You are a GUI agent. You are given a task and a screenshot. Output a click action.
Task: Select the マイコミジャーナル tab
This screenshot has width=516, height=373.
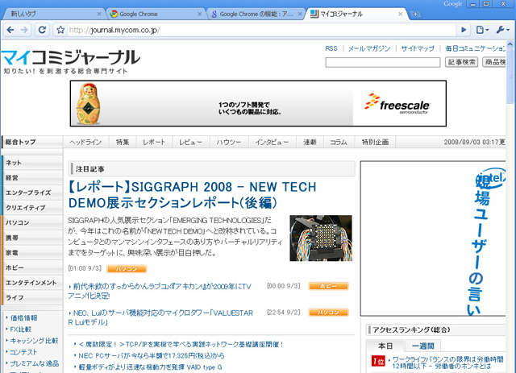(356, 14)
